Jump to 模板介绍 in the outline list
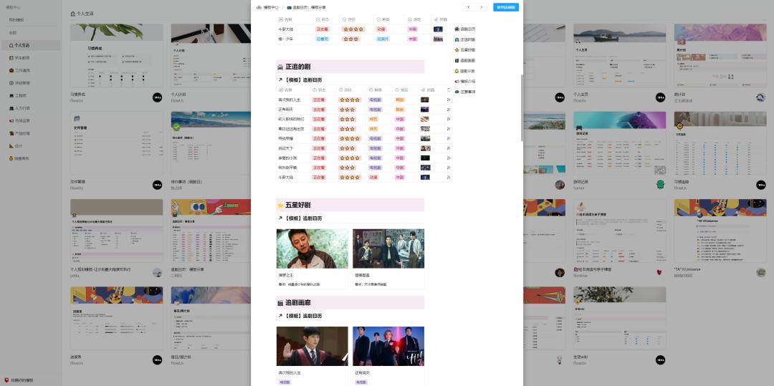Screen dimensions: 774x386 click(465, 82)
